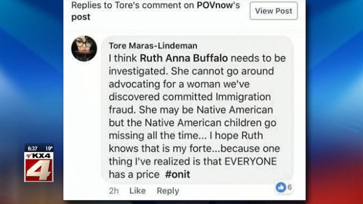The height and width of the screenshot is (204, 363).
Task: Click the word investigated in the comment
Action: point(138,71)
